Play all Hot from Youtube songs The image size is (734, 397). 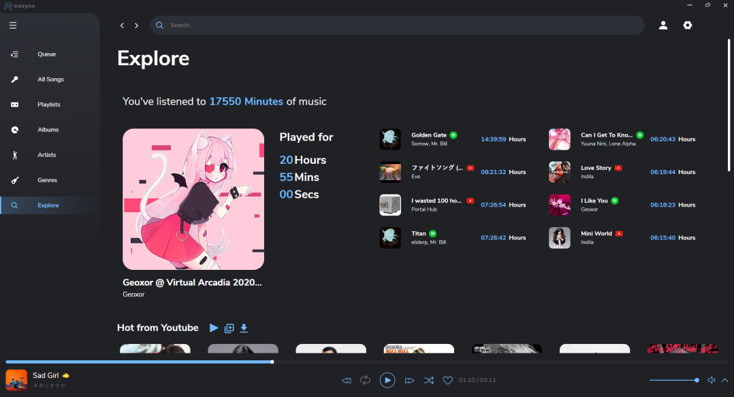coord(214,328)
